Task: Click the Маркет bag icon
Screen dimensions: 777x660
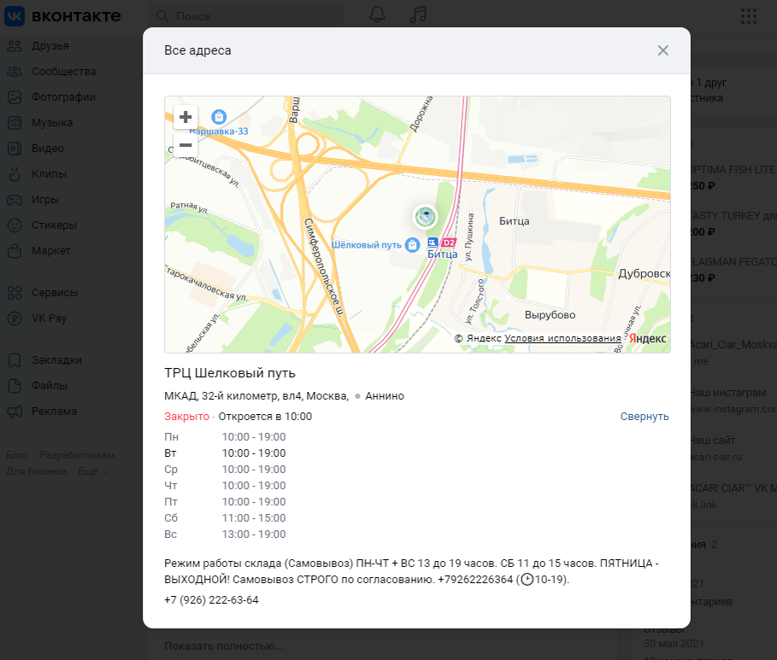Action: click(x=15, y=251)
